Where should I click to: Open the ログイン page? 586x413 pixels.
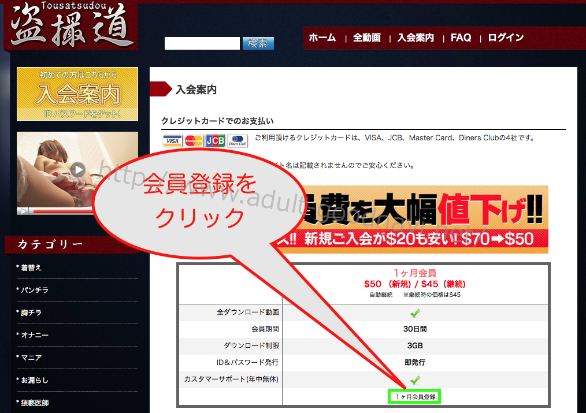[x=506, y=38]
